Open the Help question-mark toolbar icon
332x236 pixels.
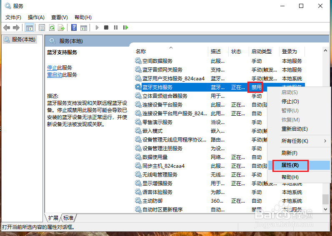coord(74,27)
